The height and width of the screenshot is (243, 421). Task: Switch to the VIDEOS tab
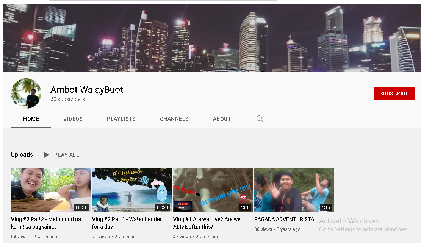coord(73,119)
